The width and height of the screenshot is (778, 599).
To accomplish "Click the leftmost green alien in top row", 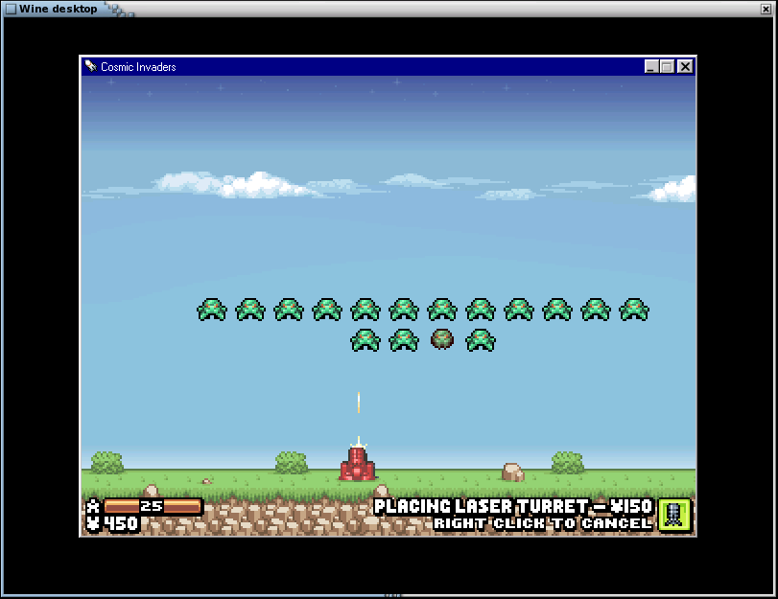I will tap(212, 310).
